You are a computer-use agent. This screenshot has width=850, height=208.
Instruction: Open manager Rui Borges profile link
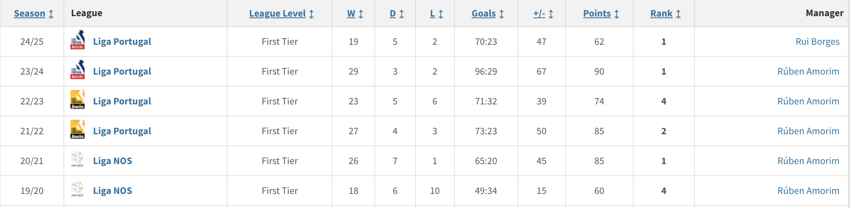click(x=817, y=41)
